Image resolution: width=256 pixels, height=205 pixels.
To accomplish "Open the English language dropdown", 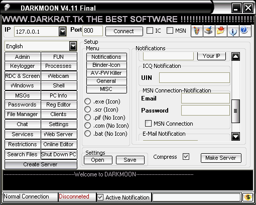I will click(x=73, y=46).
